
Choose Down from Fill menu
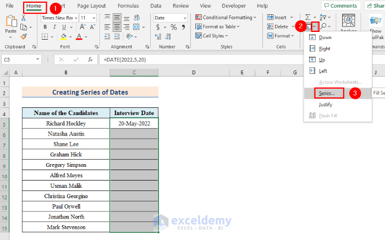338,37
